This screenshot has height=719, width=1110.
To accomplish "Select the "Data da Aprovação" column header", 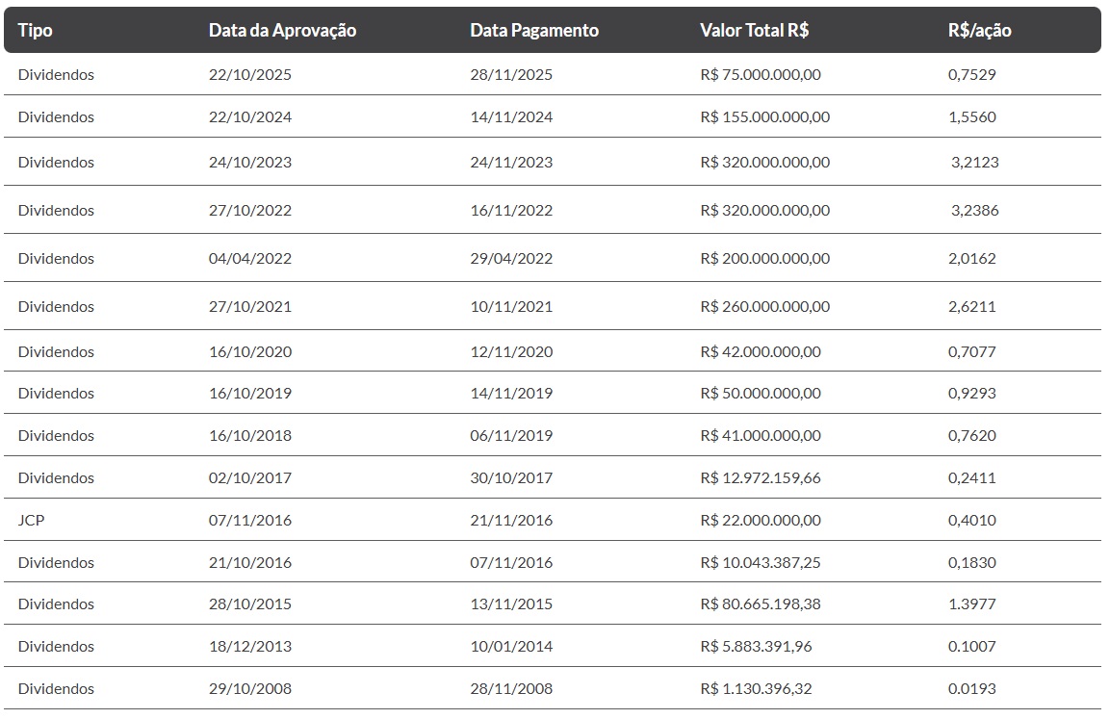I will (282, 30).
